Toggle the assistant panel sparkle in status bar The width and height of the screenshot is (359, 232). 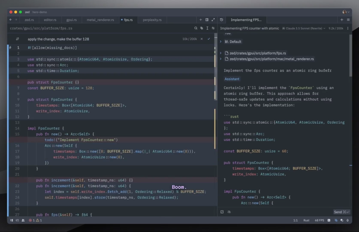[336, 220]
